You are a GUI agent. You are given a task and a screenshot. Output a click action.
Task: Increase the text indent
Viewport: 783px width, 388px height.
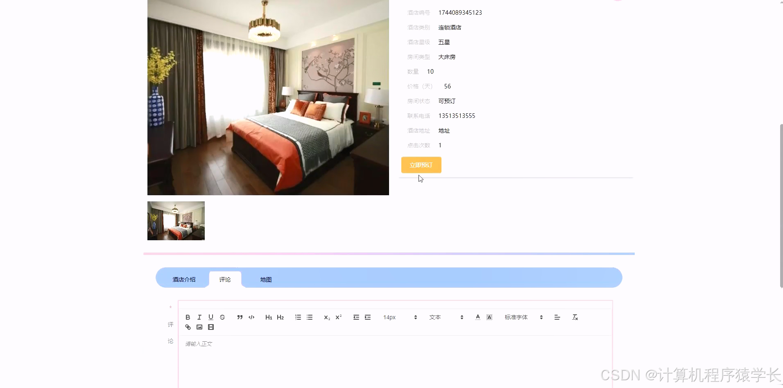click(x=368, y=317)
